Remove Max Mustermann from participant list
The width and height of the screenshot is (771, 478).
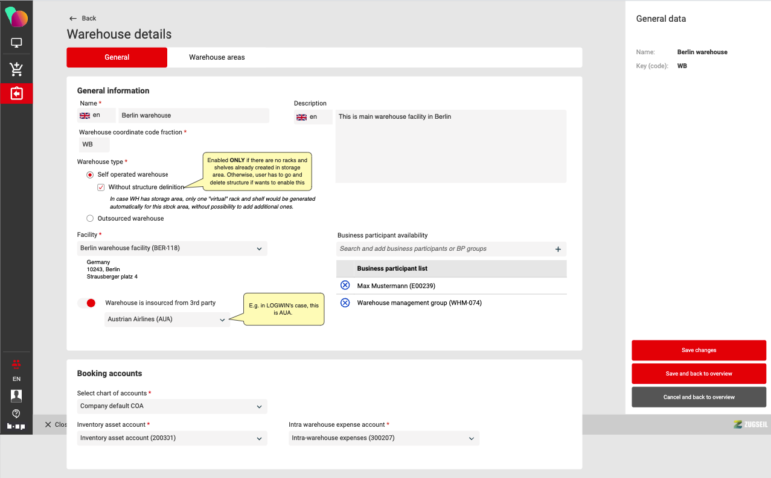[345, 286]
